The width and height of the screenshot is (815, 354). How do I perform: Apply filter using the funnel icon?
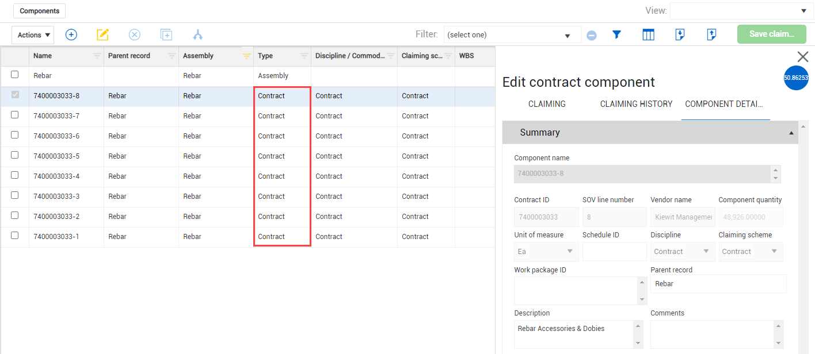[x=616, y=34]
